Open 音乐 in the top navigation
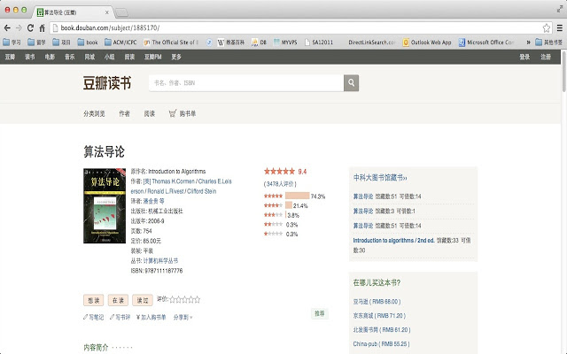567x354 pixels. 69,57
